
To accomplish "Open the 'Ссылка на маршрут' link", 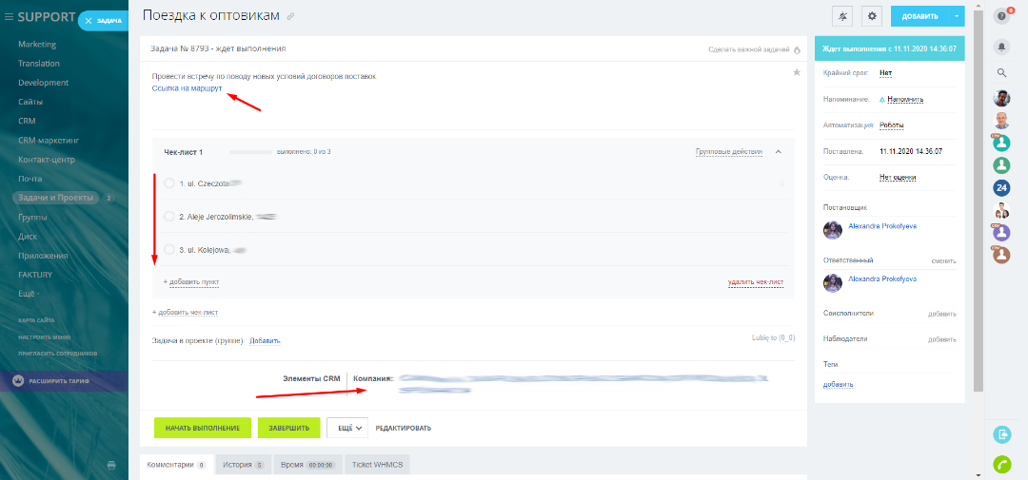I will [187, 88].
